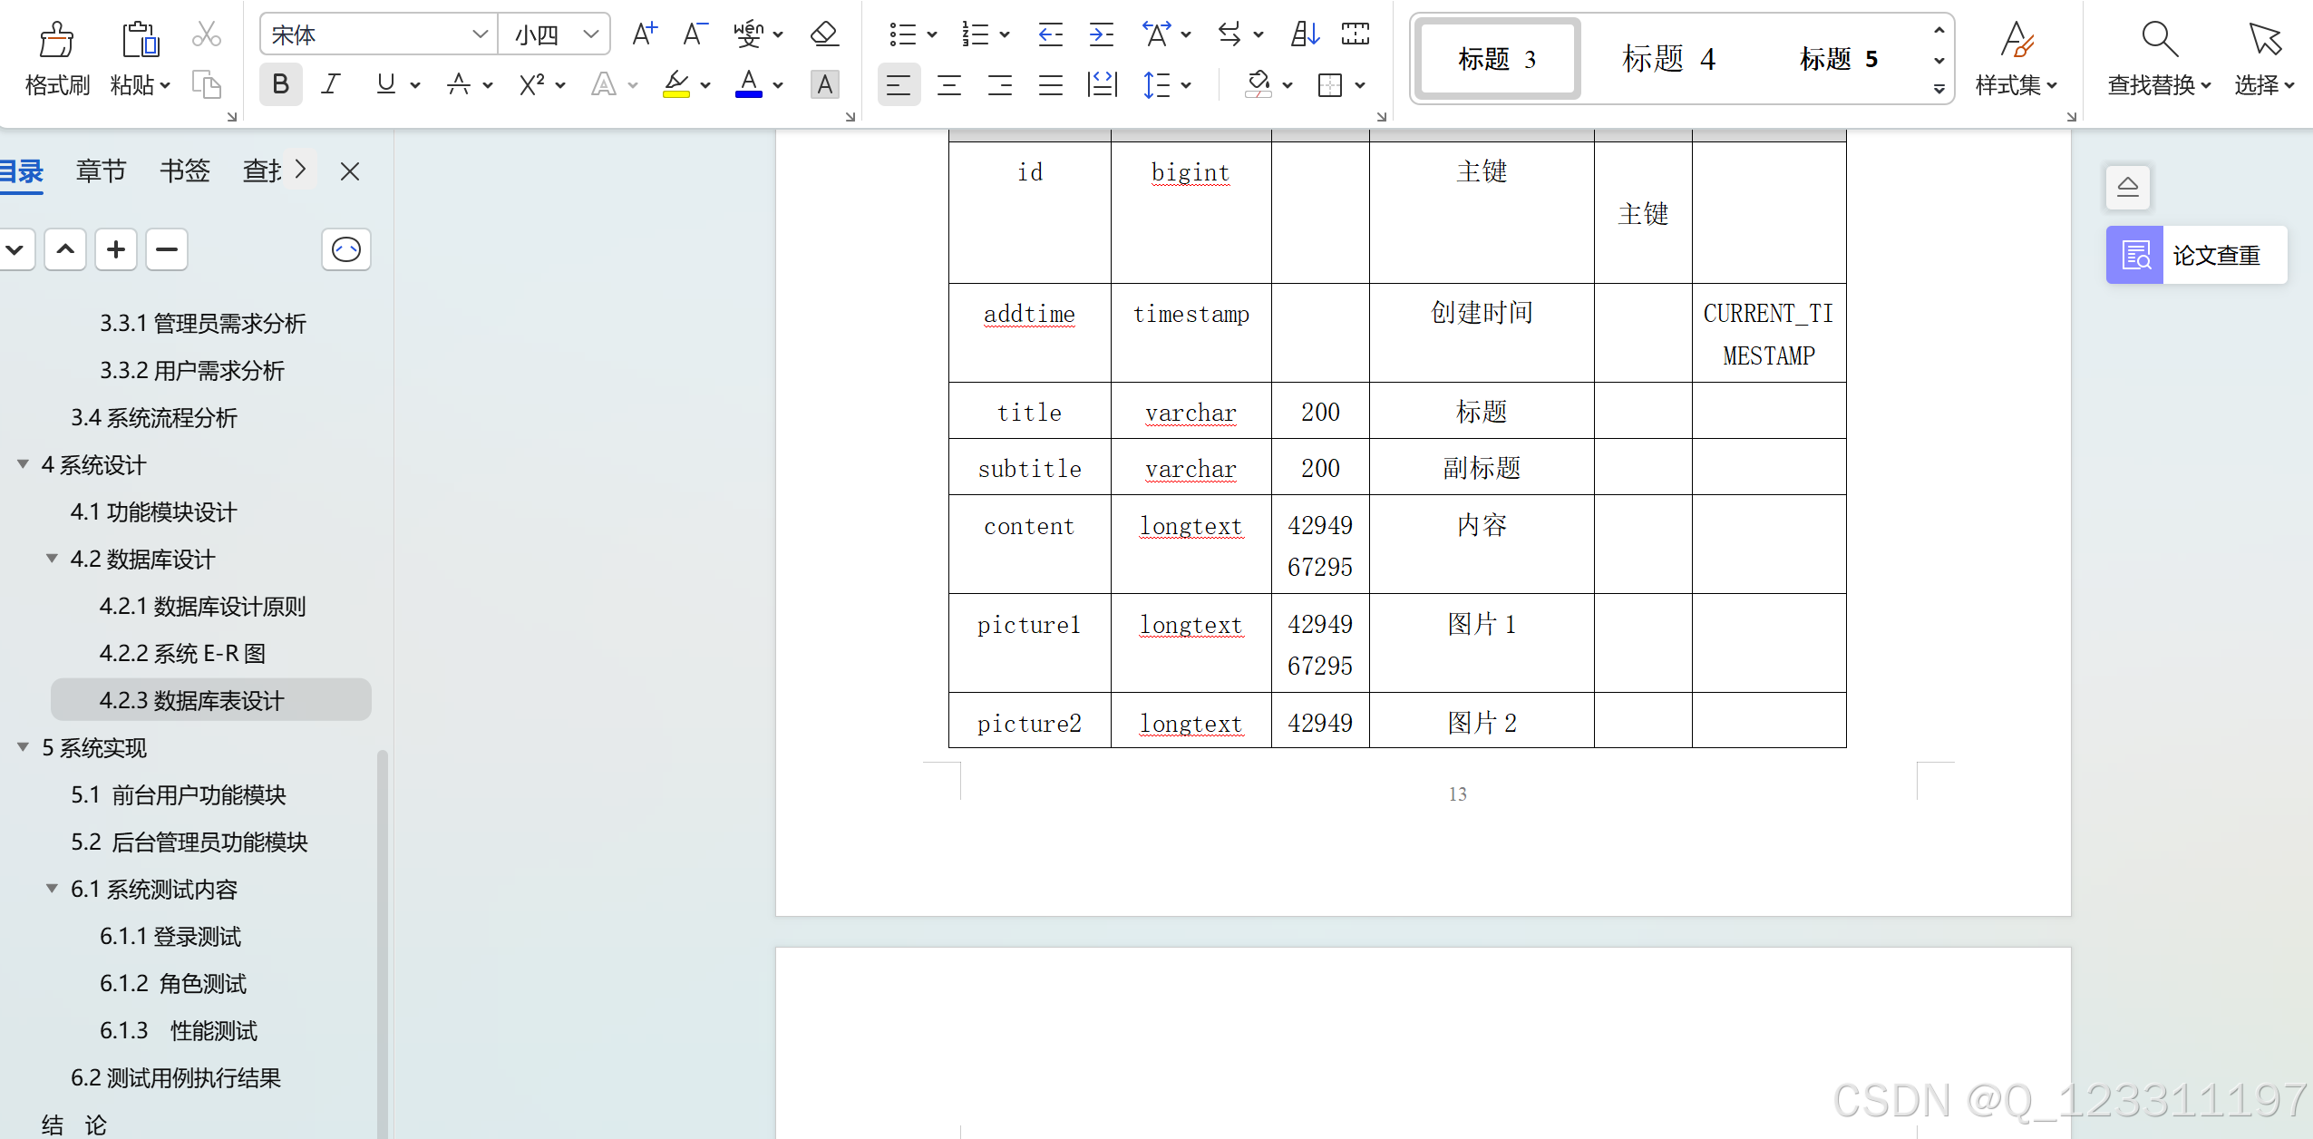This screenshot has height=1139, width=2313.
Task: Toggle bold formatting
Action: pos(281,84)
